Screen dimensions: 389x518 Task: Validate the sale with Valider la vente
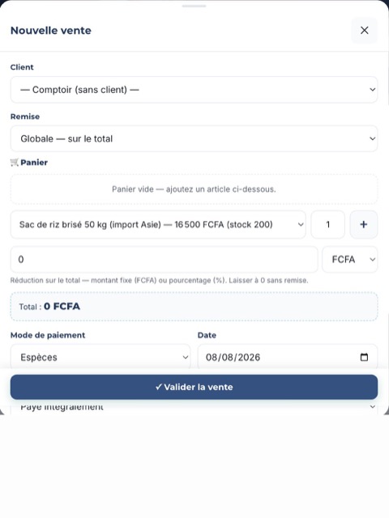click(194, 387)
